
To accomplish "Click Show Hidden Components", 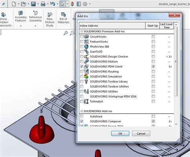I will pyautogui.click(x=5, y=19).
